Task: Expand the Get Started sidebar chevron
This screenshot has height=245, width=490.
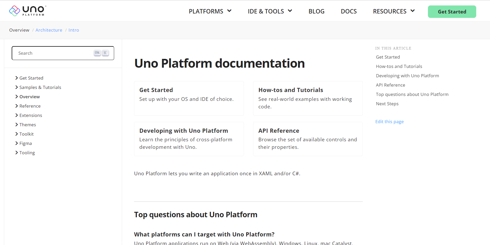Action: [17, 78]
